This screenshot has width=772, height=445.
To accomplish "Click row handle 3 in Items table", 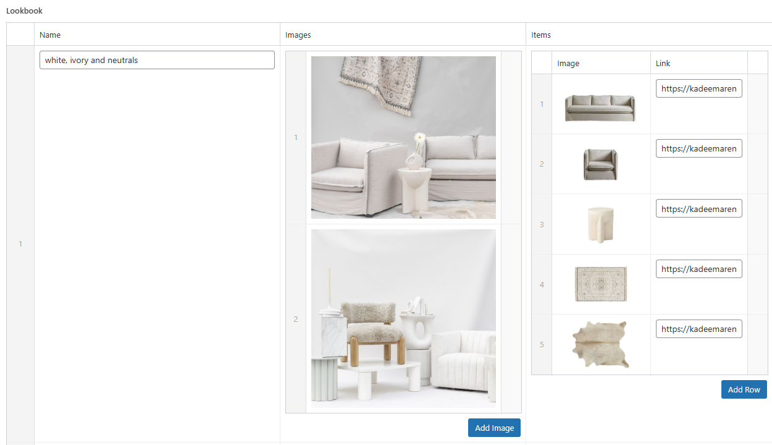I will [542, 224].
